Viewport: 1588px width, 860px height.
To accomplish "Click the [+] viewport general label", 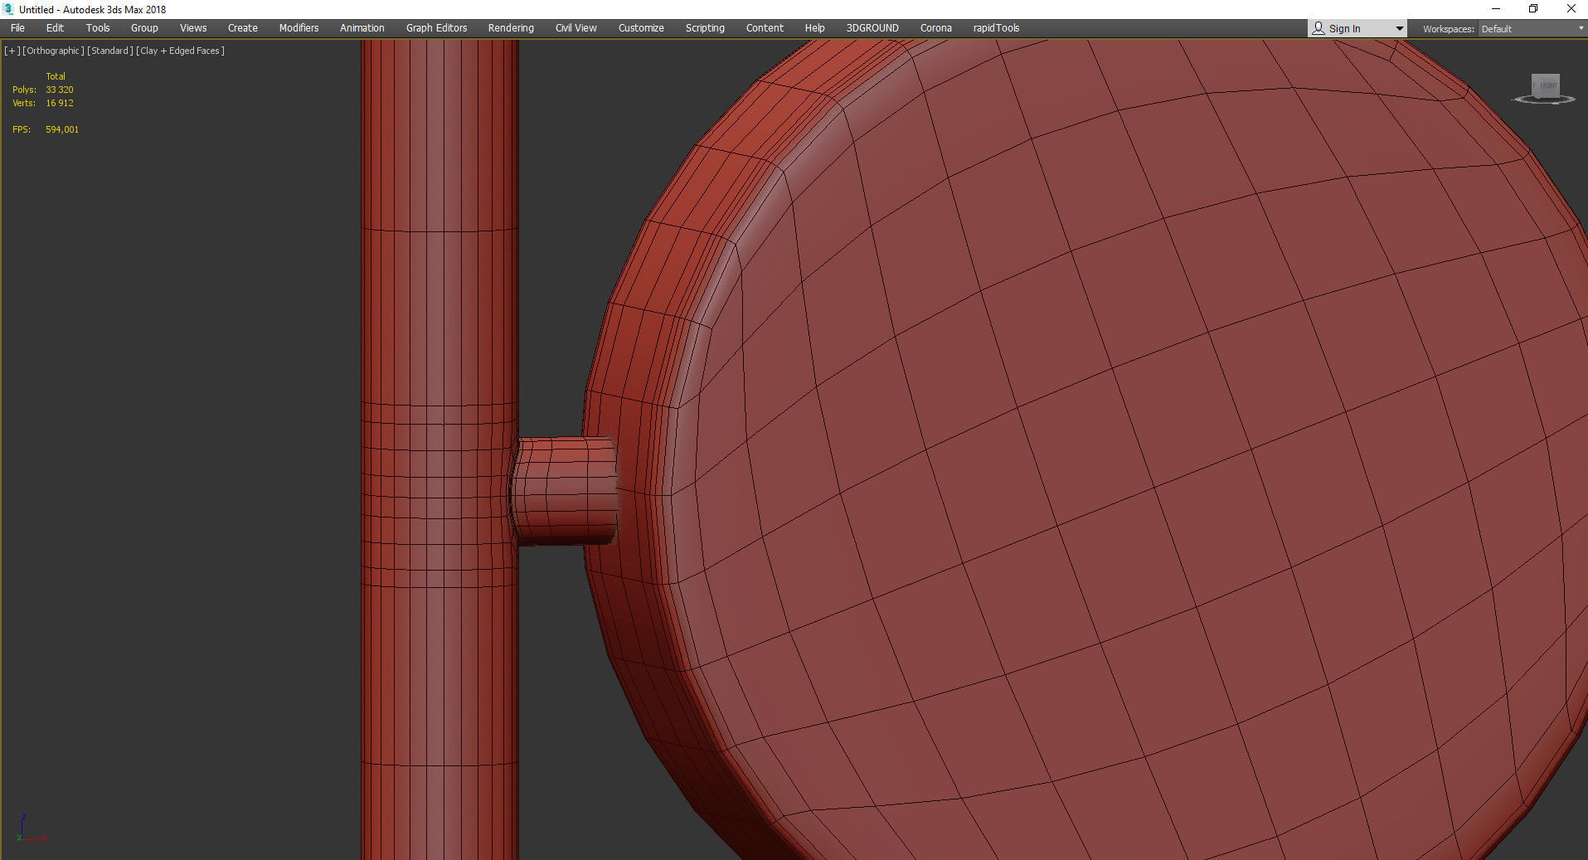I will click(12, 51).
